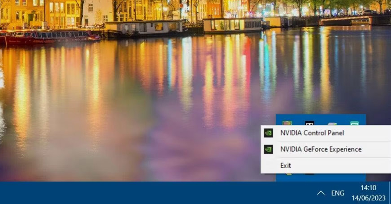391x204 pixels.
Task: Click the teal tray icon above the menu
Action: [x=354, y=123]
